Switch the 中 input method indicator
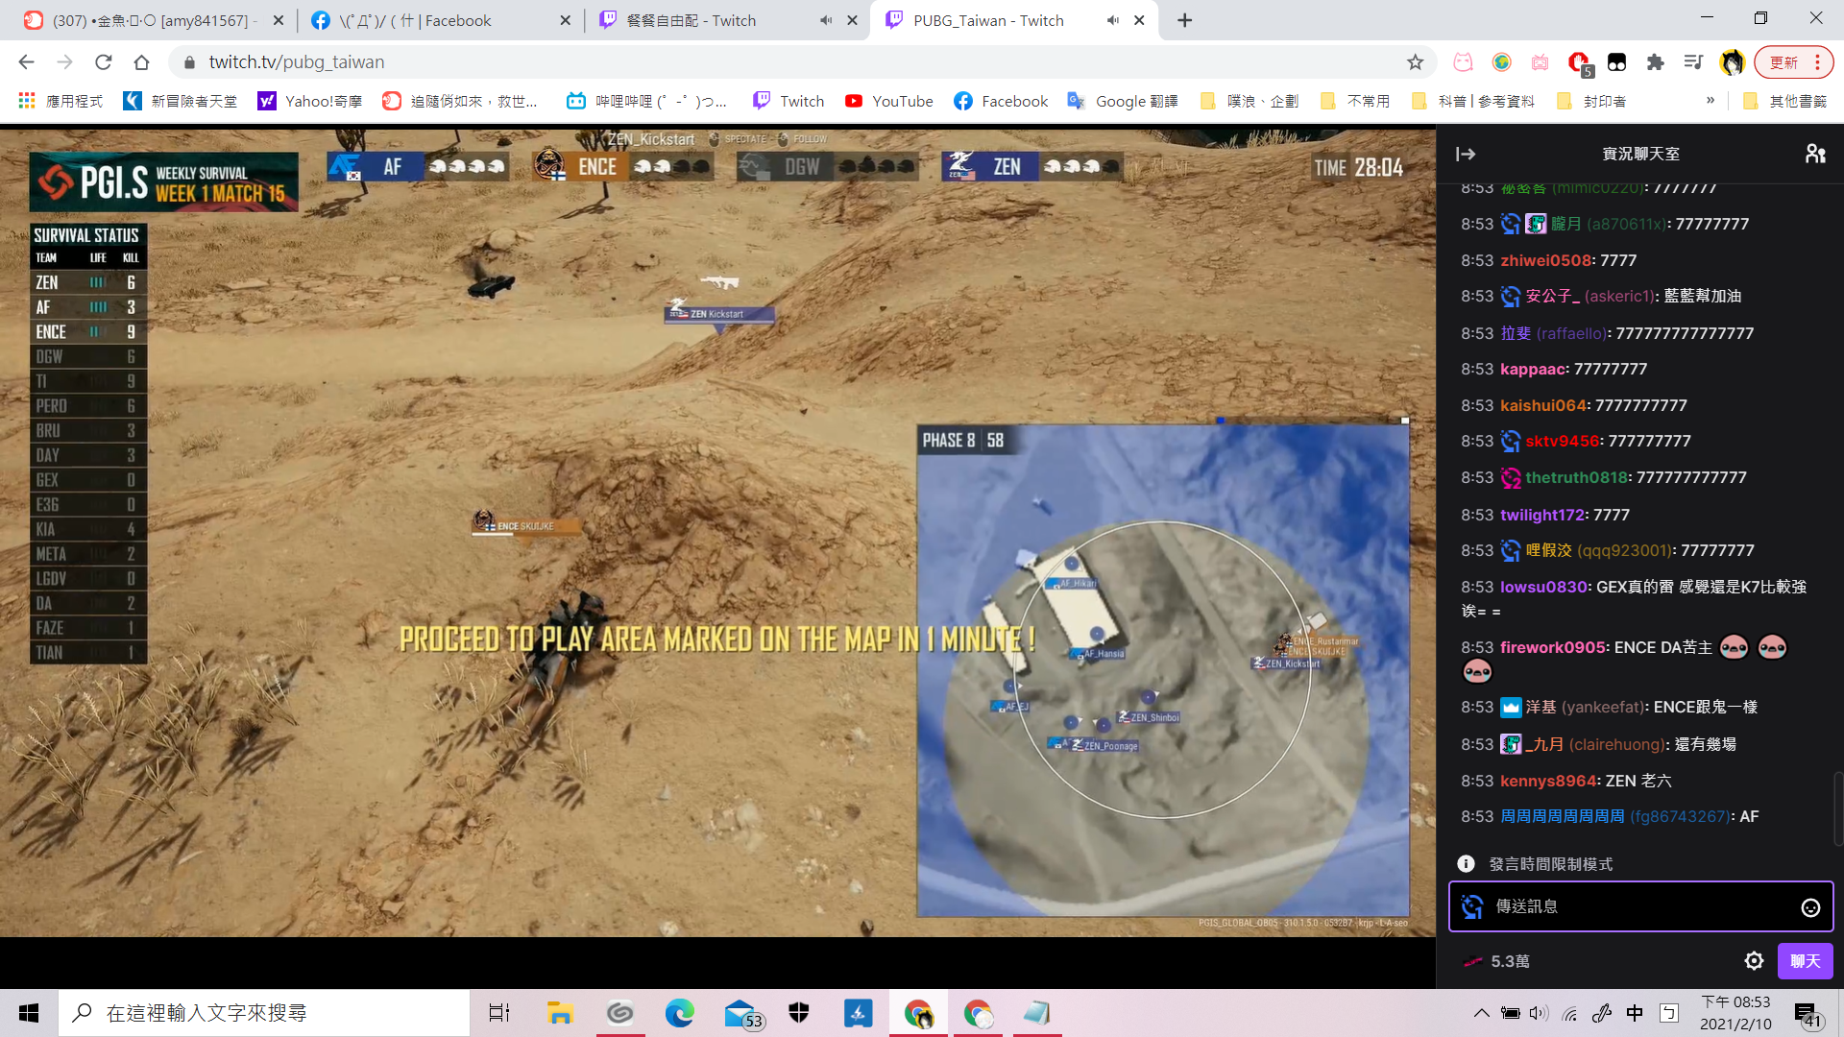Screen dimensions: 1844x1037 [x=1635, y=1013]
